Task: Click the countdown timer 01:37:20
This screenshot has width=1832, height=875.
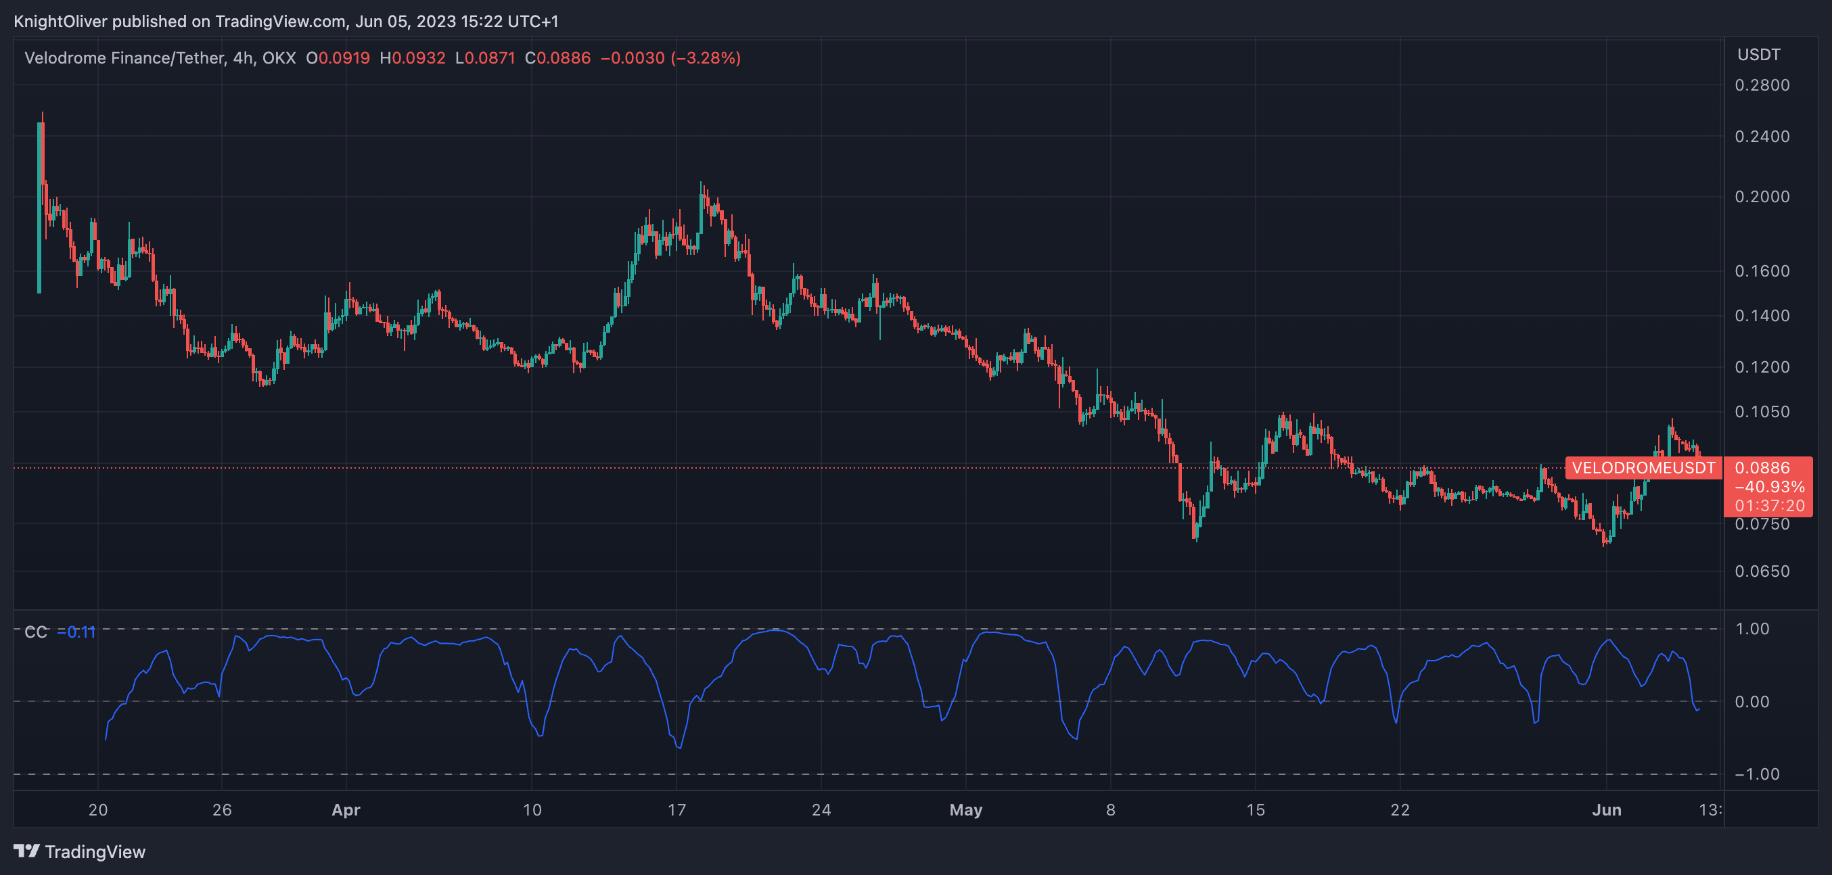Action: coord(1769,506)
